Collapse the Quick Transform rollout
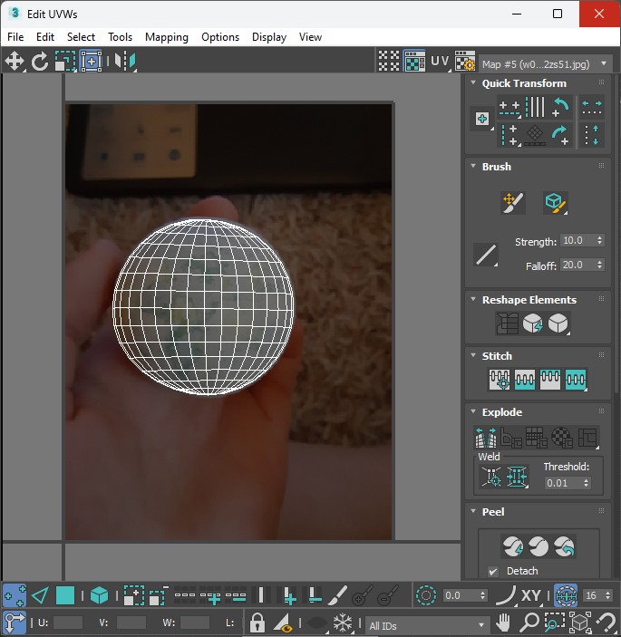The height and width of the screenshot is (637, 621). click(473, 82)
